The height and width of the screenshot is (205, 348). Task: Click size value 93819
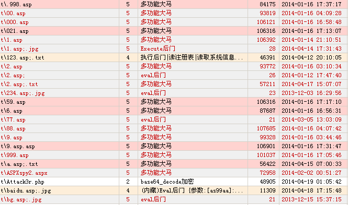(x=267, y=13)
